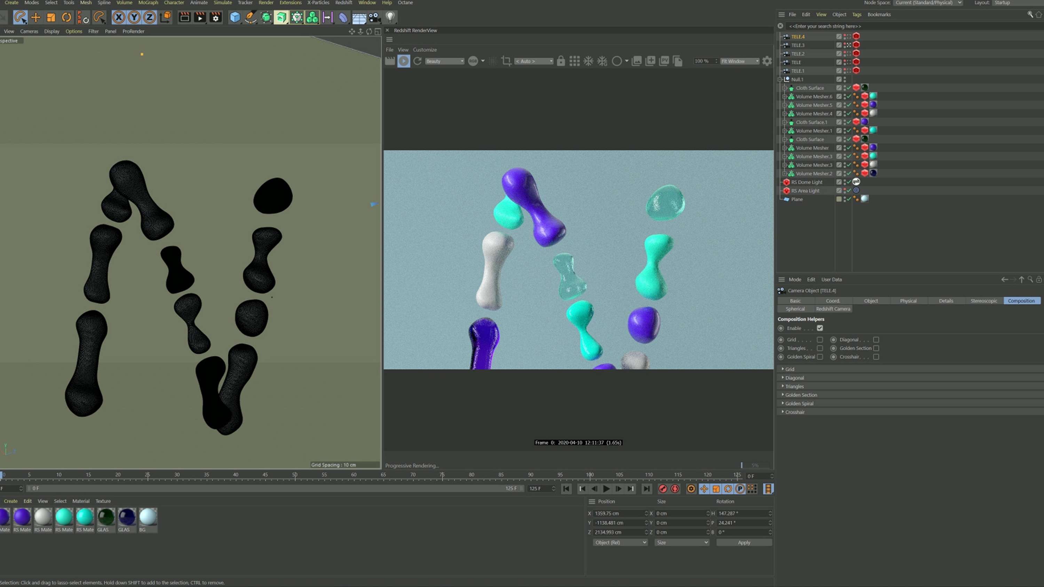The height and width of the screenshot is (587, 1044).
Task: Click record active objects keyframe button
Action: 663,489
